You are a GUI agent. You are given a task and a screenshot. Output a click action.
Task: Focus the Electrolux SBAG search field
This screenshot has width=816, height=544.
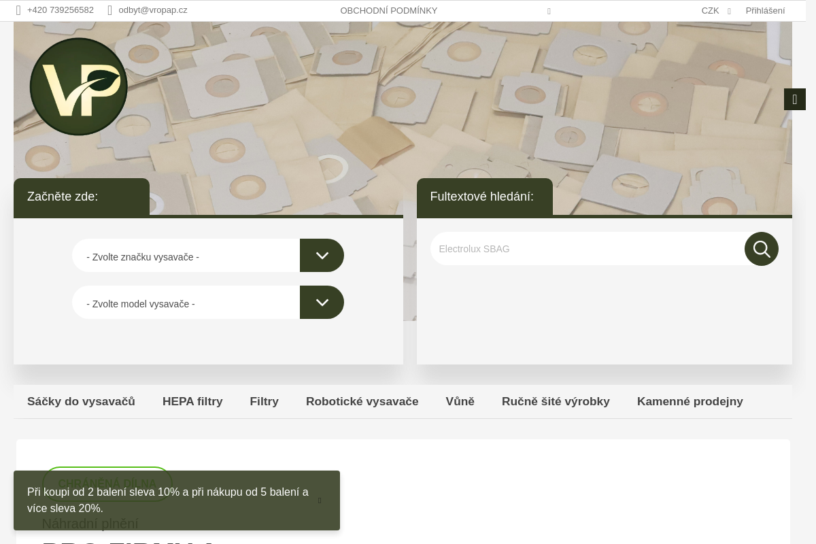pos(587,249)
